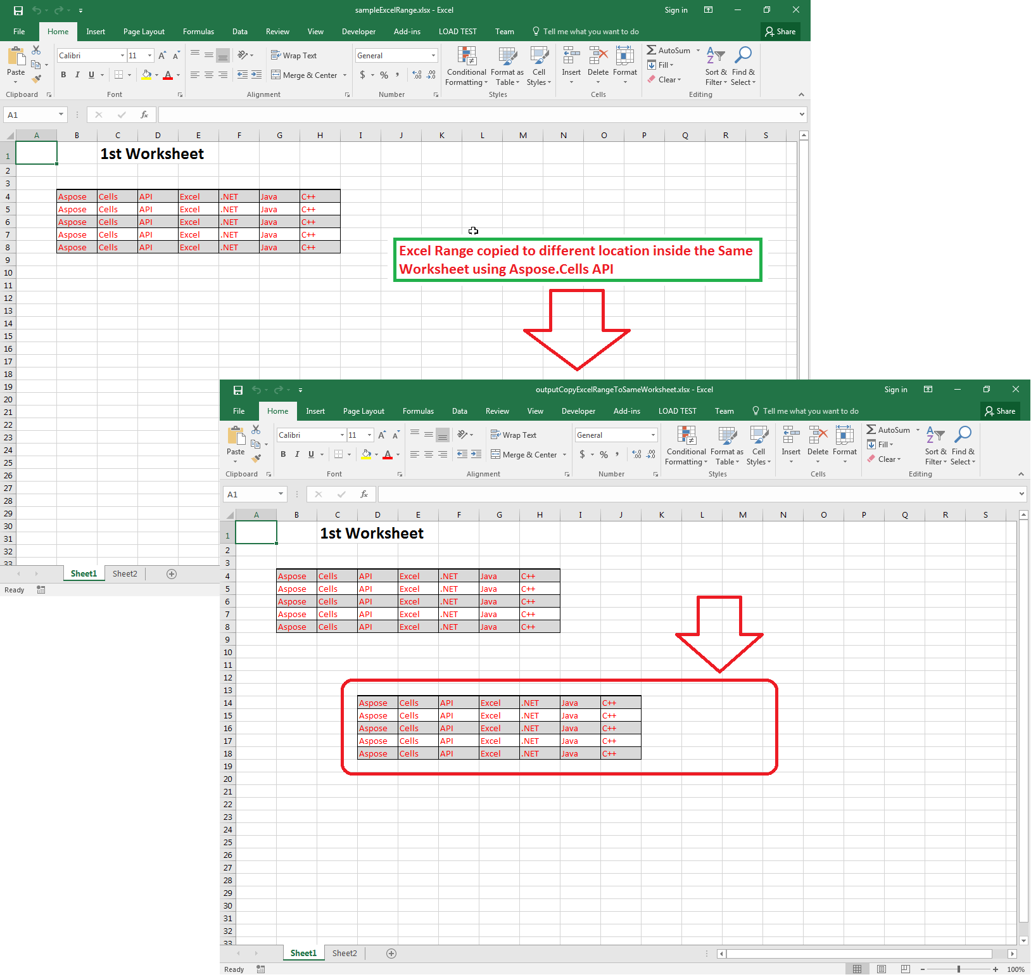1031x977 pixels.
Task: Click Conditional Formatting icon in top window
Action: pos(467,56)
